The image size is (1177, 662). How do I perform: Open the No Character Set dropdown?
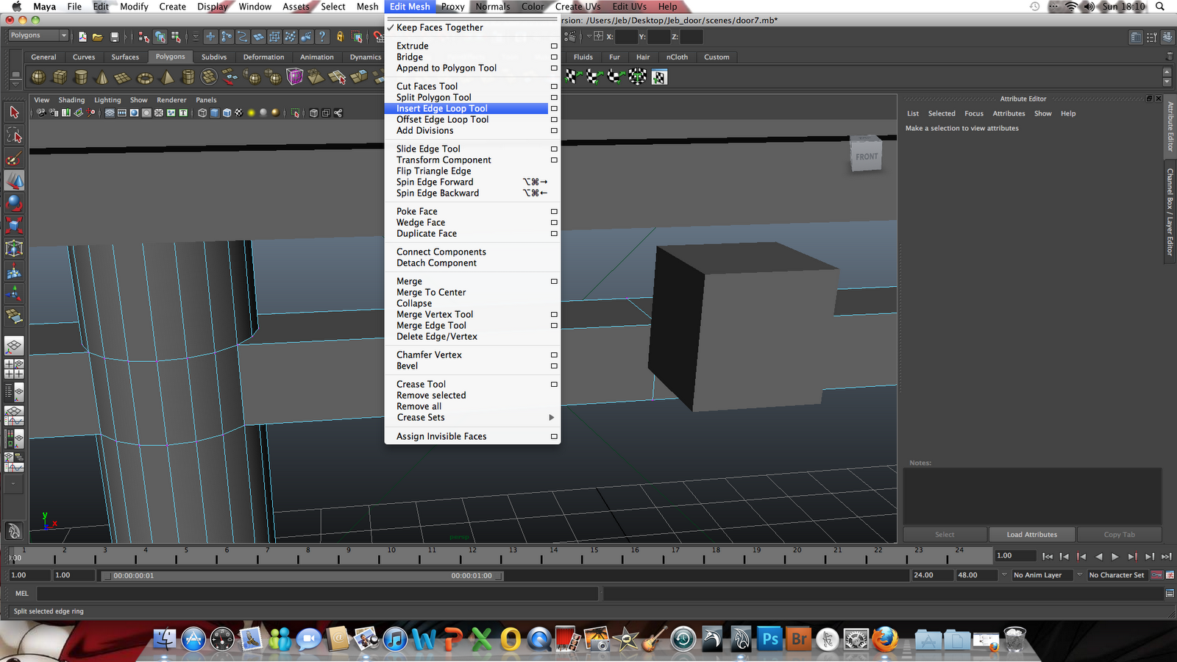tap(1117, 575)
